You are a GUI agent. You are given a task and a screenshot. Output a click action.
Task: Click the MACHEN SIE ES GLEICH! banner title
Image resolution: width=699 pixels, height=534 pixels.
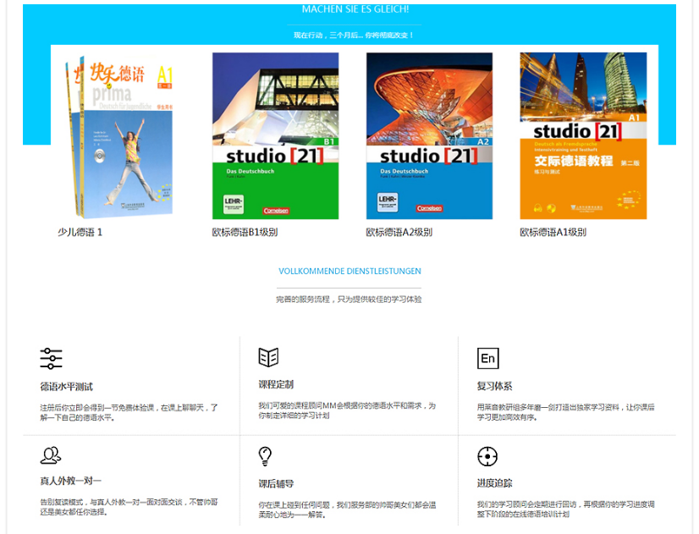click(355, 9)
